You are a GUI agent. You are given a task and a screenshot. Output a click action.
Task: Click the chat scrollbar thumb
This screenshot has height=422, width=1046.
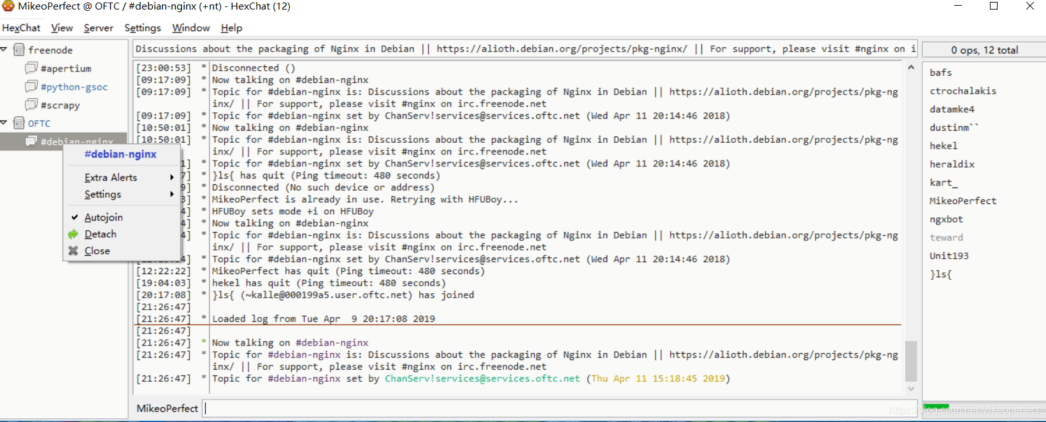tap(911, 361)
